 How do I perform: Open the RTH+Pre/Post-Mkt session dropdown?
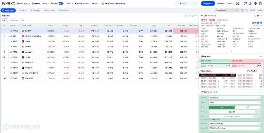235,128
